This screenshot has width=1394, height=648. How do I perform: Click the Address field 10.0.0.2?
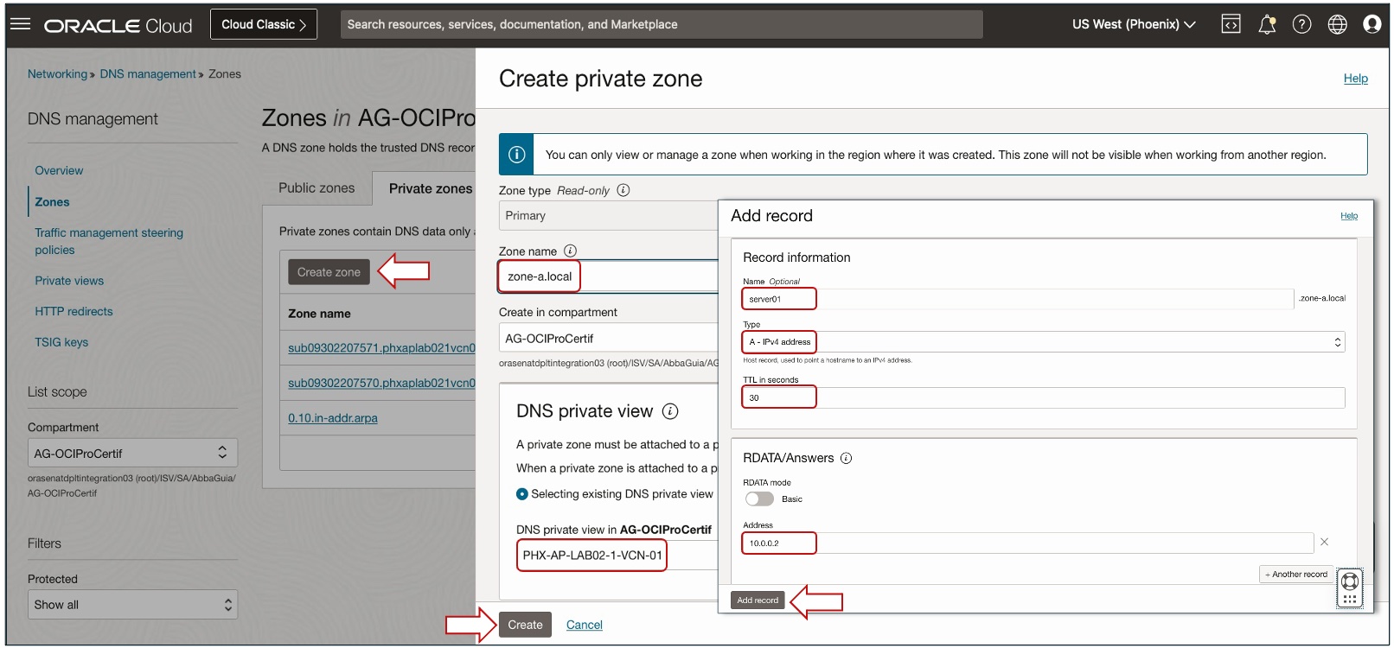tap(1027, 543)
